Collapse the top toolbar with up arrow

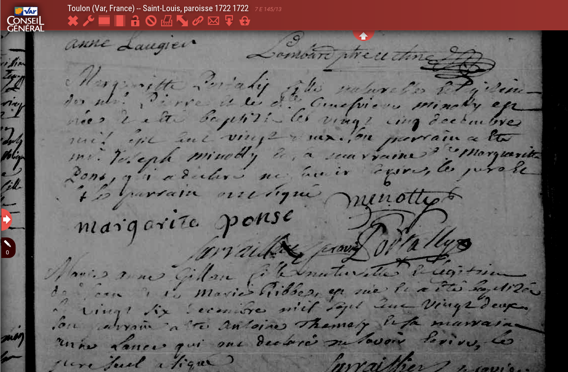[363, 36]
